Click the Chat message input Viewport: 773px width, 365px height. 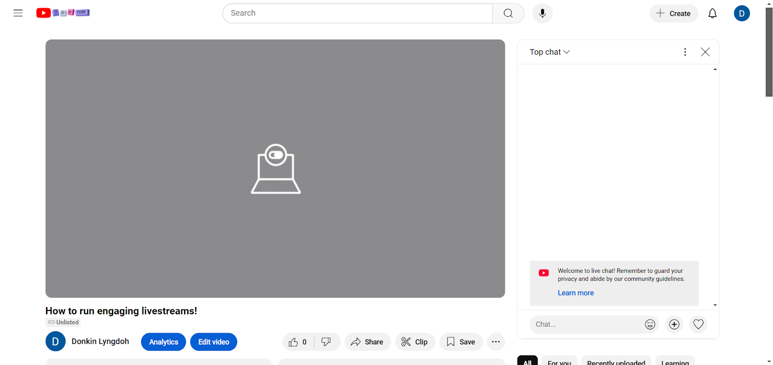pyautogui.click(x=587, y=324)
